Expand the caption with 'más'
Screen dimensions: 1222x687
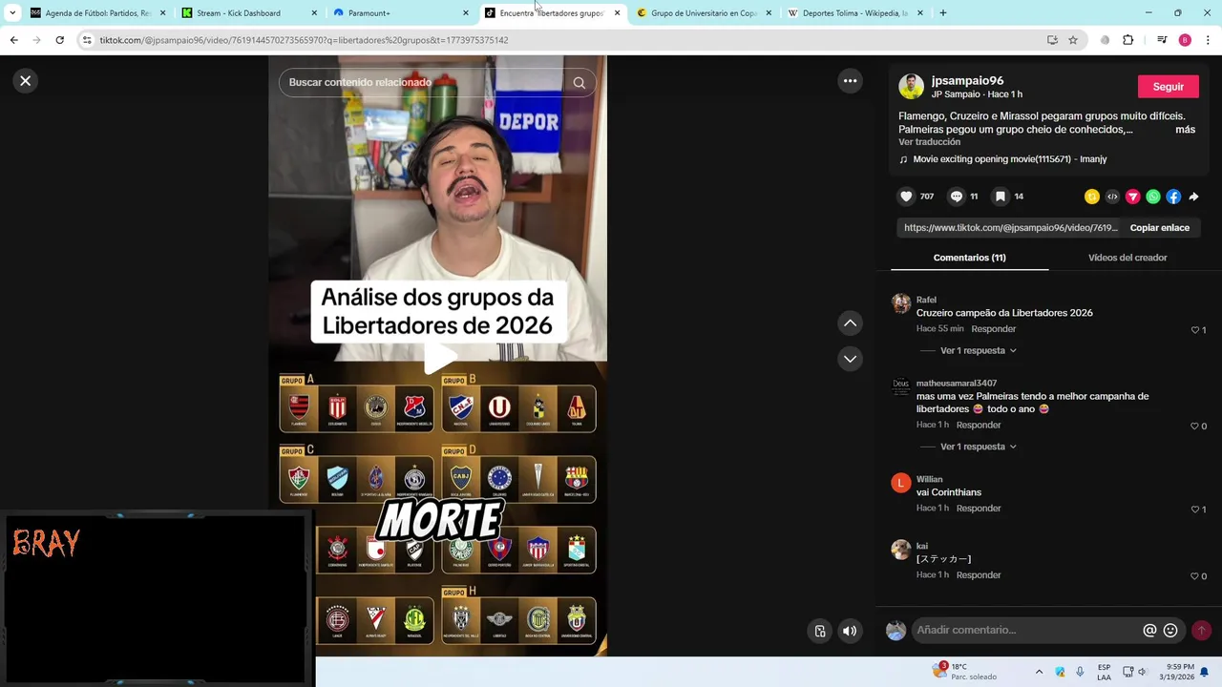pyautogui.click(x=1185, y=130)
